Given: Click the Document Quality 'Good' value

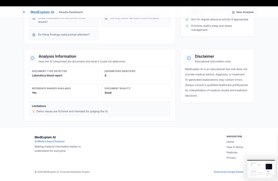Looking at the screenshot, I should click(108, 93).
